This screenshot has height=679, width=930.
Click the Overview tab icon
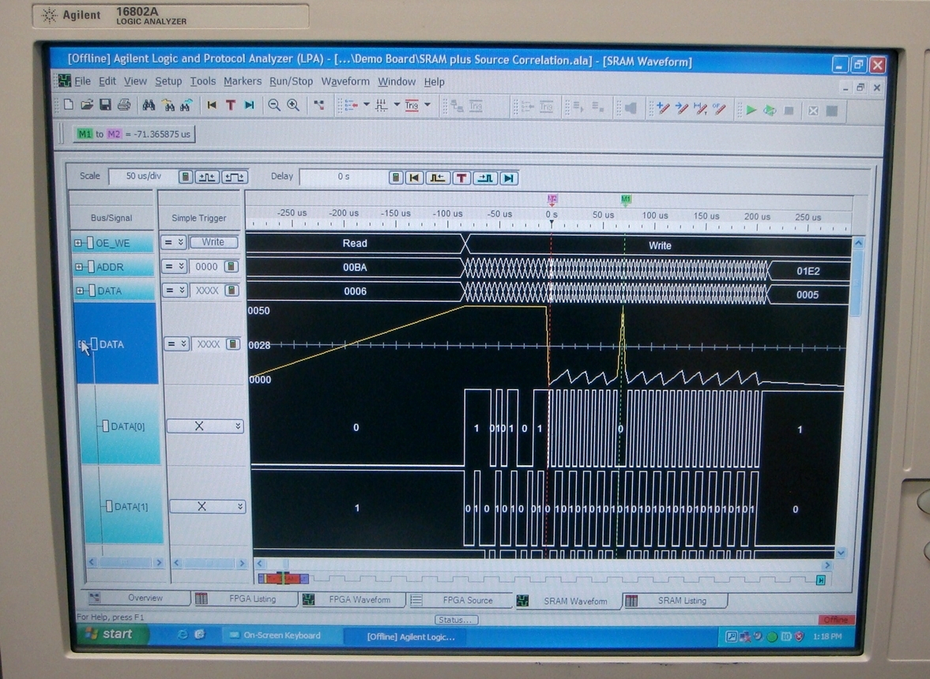[x=95, y=598]
